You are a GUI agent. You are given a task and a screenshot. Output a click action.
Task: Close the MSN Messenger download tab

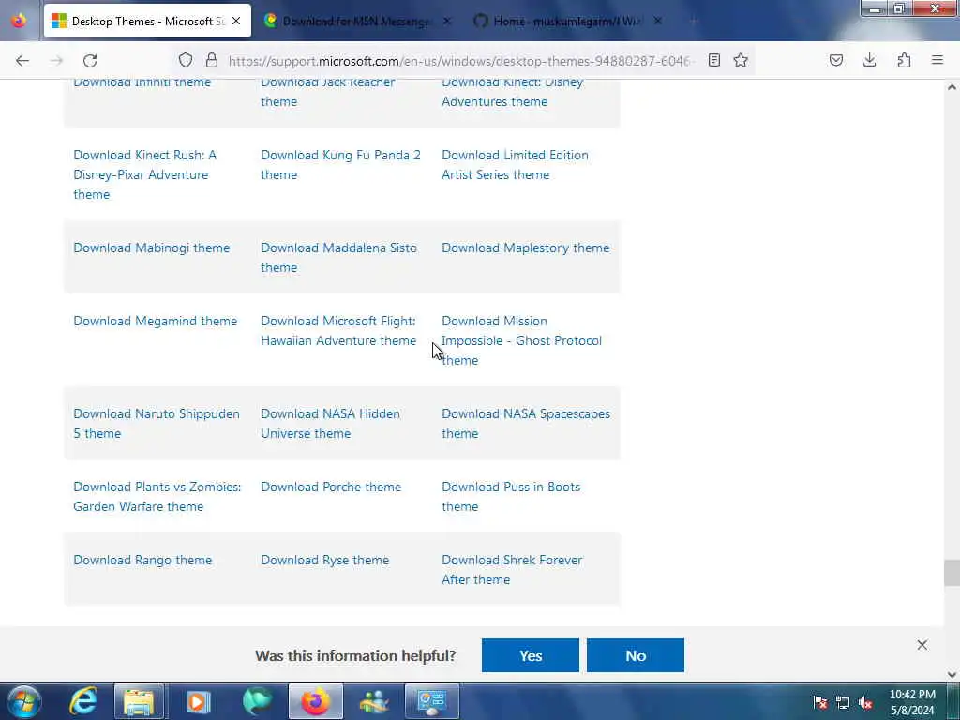447,21
